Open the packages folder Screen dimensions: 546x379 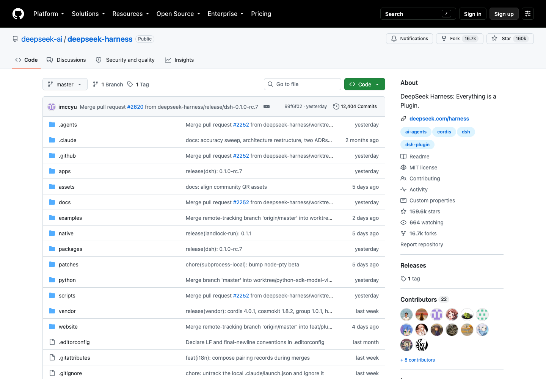pyautogui.click(x=71, y=249)
